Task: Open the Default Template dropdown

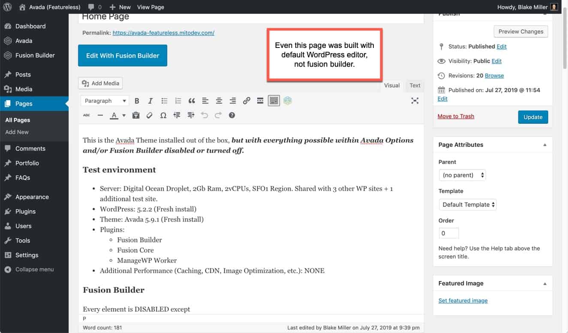Action: pos(468,205)
